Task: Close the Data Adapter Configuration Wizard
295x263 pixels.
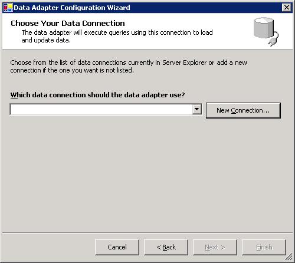Action: (x=287, y=8)
